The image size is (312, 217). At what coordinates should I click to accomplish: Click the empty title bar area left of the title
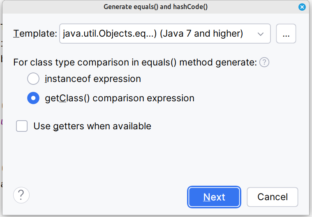(49, 7)
